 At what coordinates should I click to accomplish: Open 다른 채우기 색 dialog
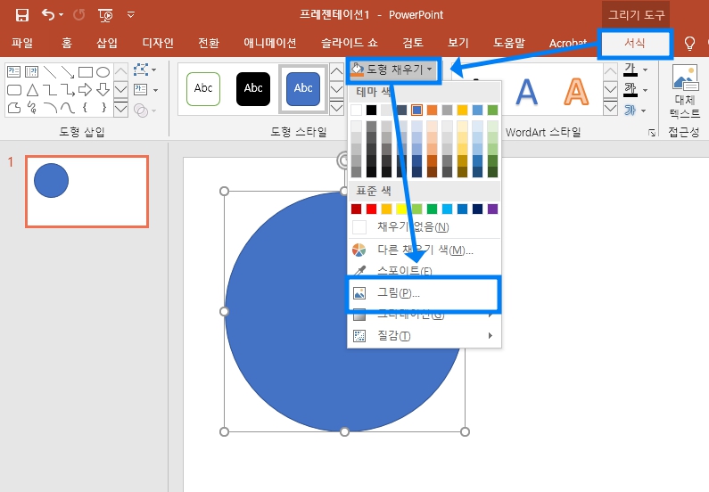425,250
